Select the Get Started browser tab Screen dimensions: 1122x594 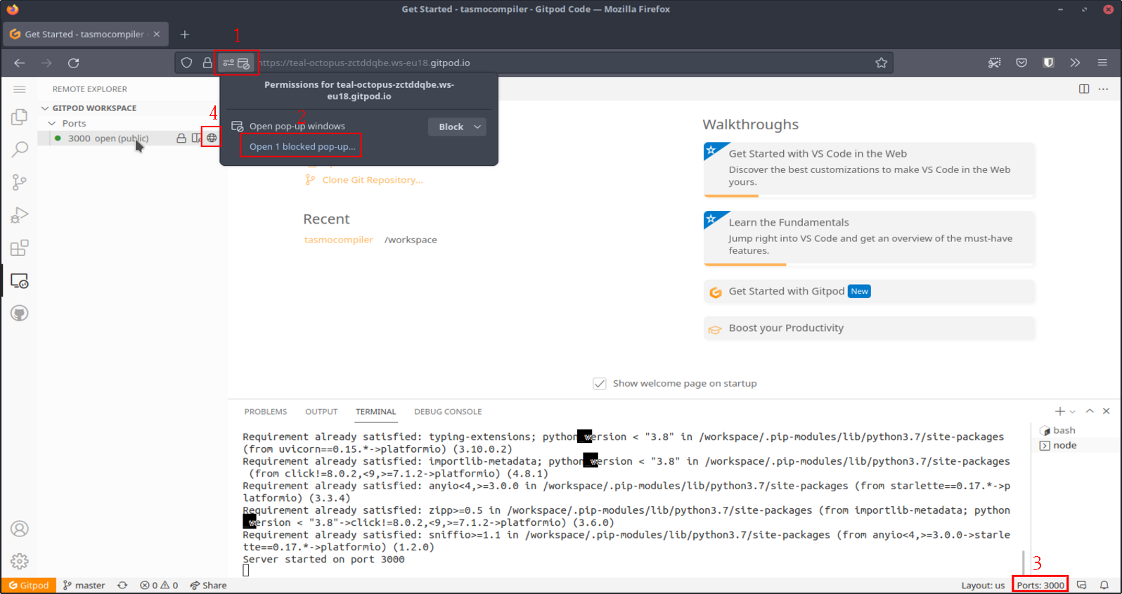pos(84,34)
